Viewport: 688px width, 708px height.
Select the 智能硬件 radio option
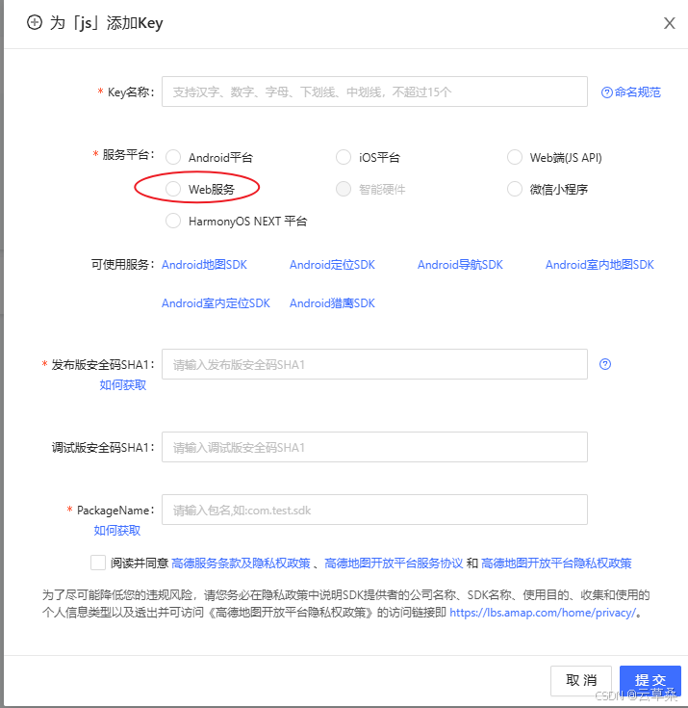click(344, 189)
